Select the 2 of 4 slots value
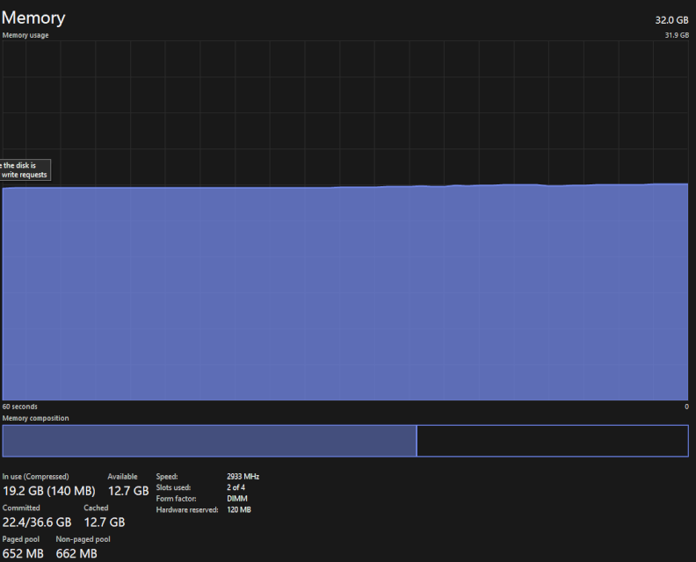Screen dimensions: 696x562 [x=236, y=487]
